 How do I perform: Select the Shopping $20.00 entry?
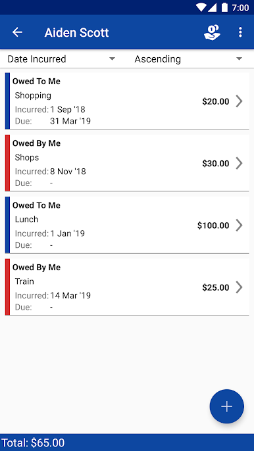127,101
